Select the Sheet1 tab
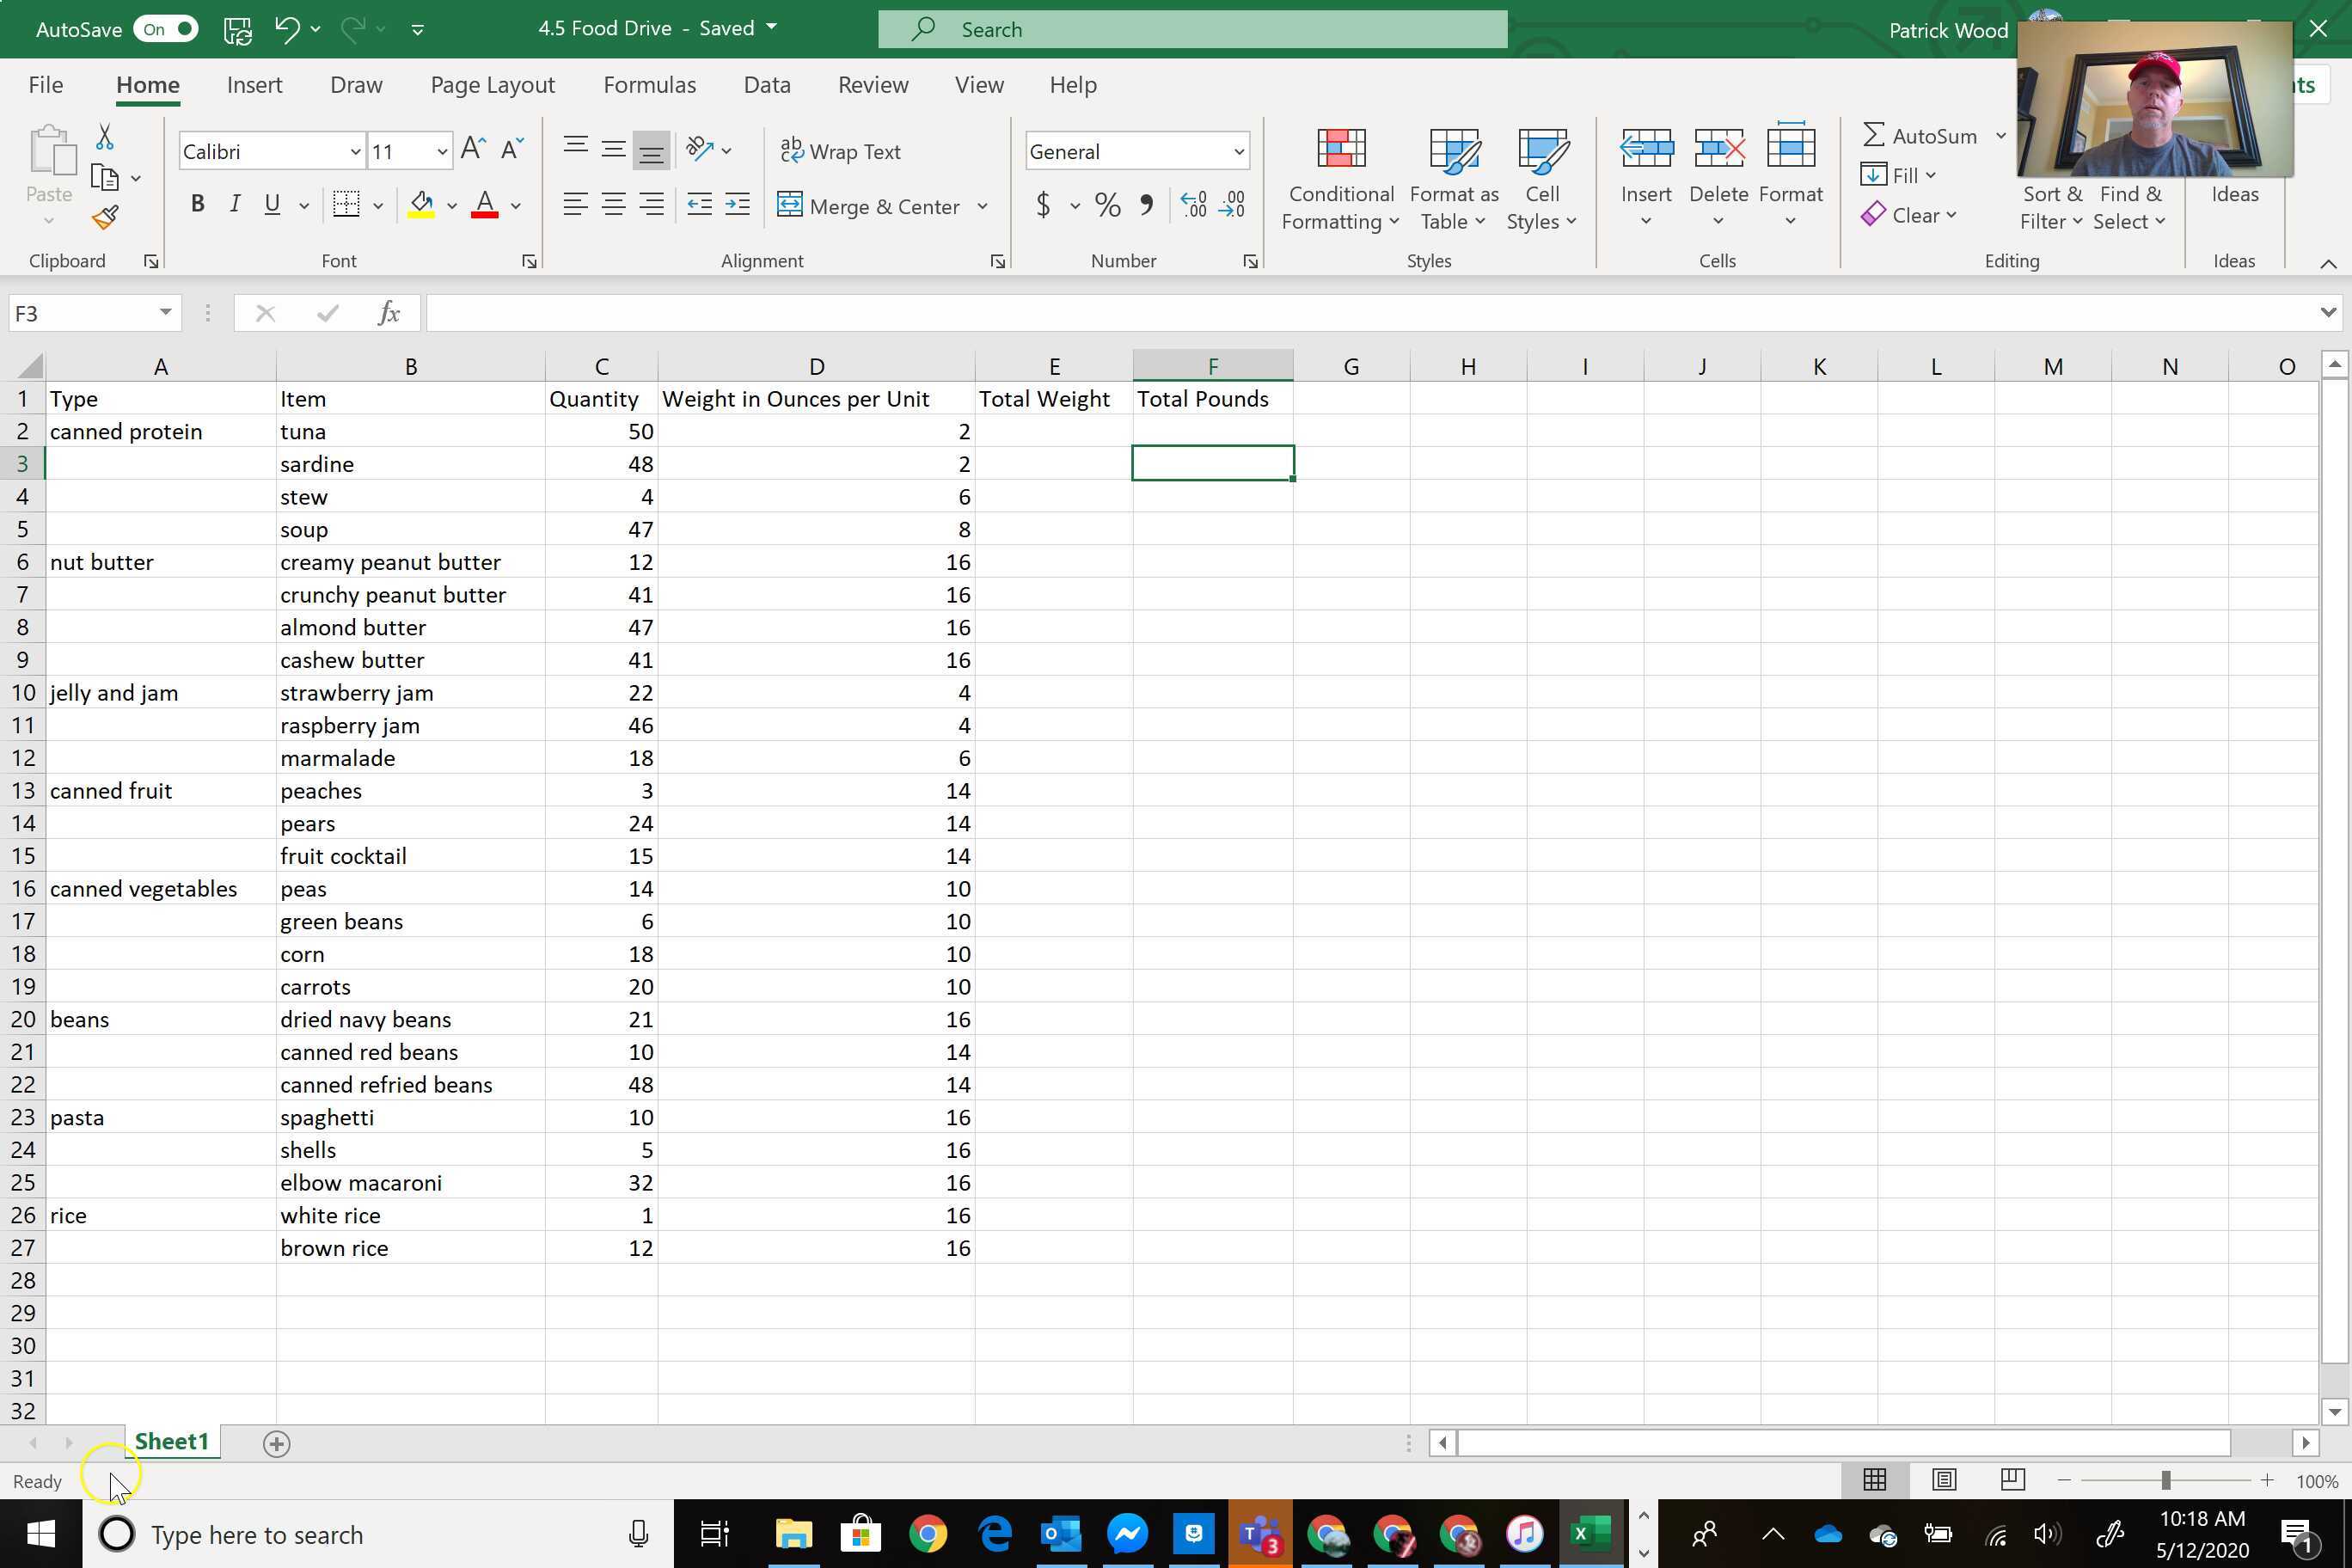This screenshot has width=2352, height=1568. [171, 1442]
